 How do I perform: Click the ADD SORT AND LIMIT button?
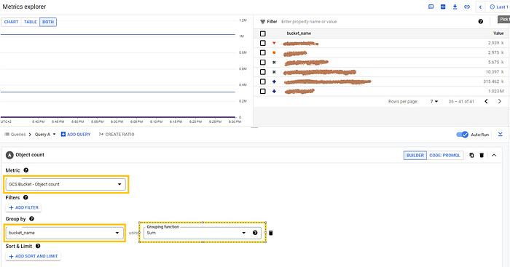tap(34, 256)
